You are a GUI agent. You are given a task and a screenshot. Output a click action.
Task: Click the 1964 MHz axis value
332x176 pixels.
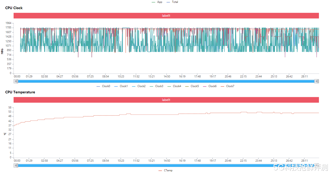[8, 23]
